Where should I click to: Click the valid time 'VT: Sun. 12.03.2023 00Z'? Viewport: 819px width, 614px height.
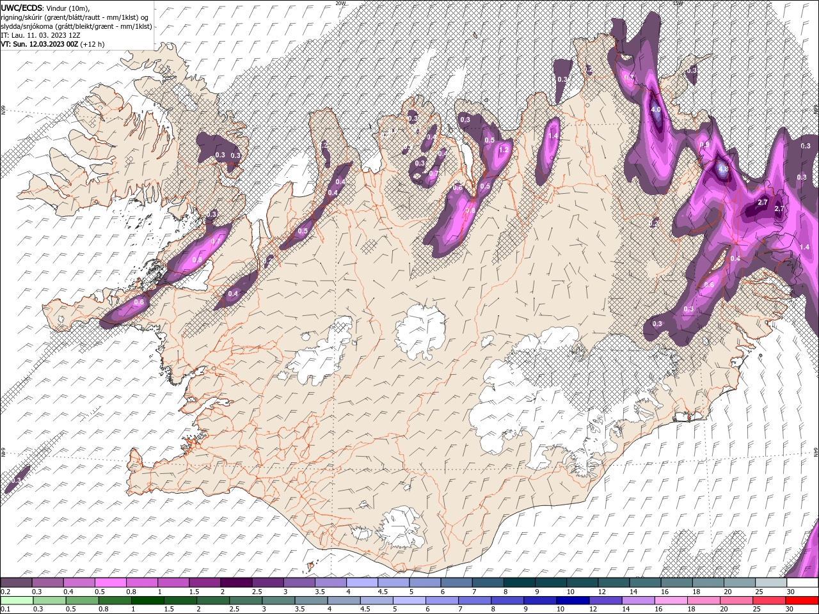coord(40,44)
